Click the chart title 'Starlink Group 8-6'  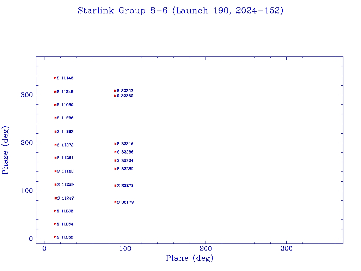[122, 11]
